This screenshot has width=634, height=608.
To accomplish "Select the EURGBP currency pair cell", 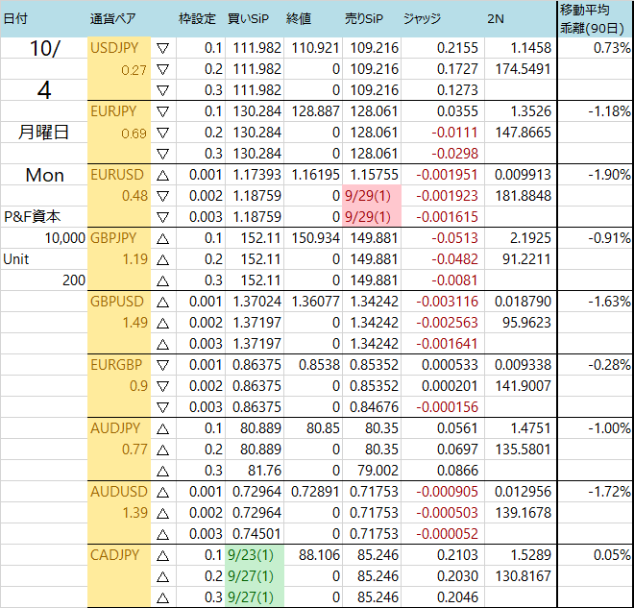I will (119, 365).
